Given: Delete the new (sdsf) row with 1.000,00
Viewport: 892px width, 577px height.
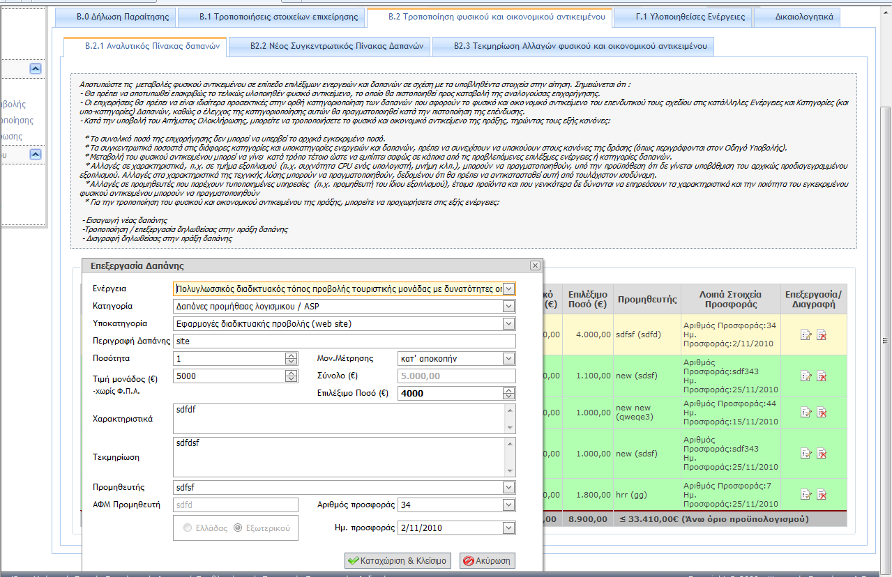Looking at the screenshot, I should click(x=822, y=454).
